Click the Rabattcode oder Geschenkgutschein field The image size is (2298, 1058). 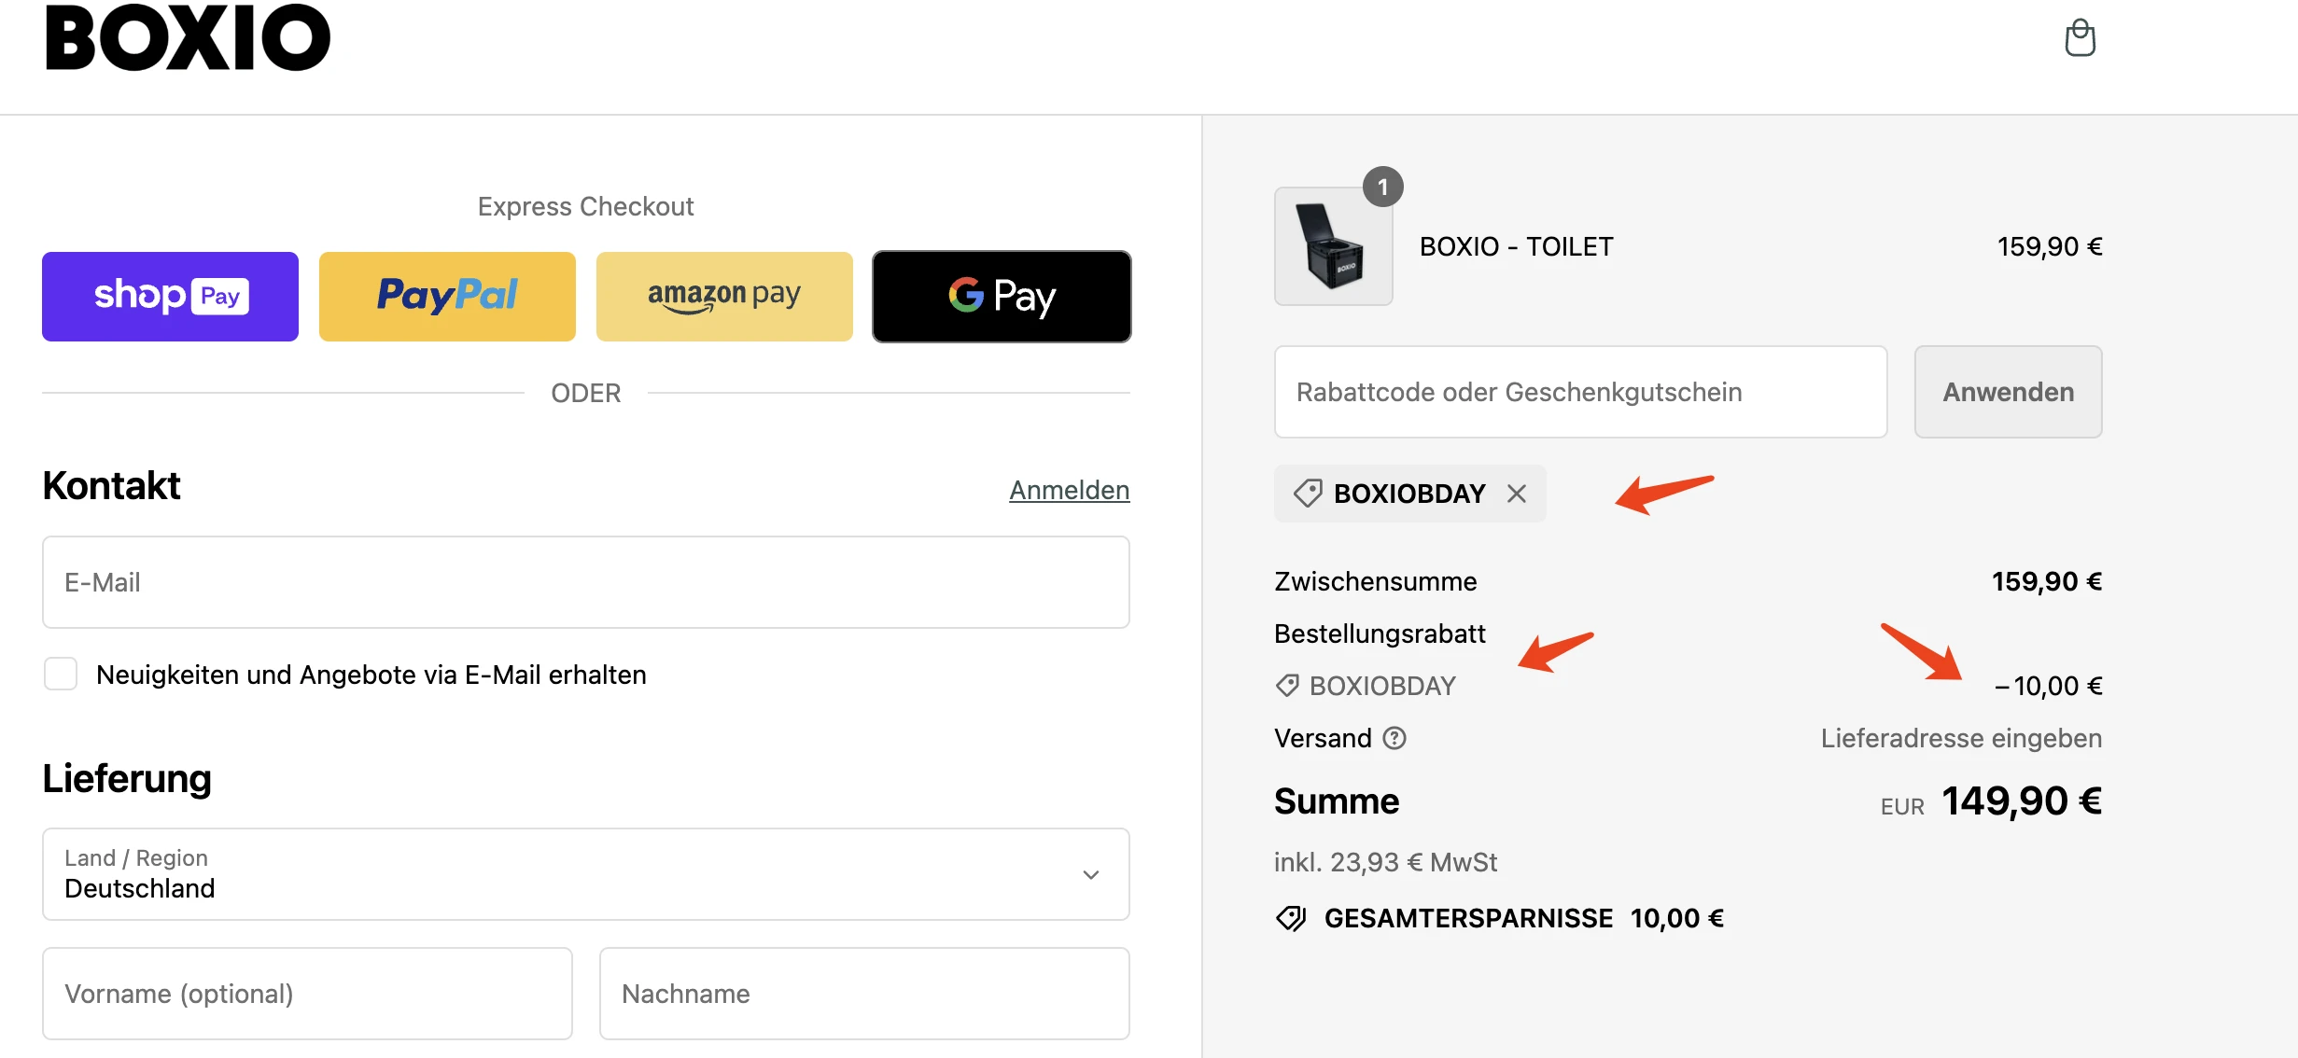[x=1581, y=392]
